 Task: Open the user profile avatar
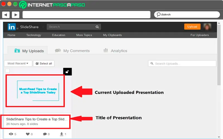207,27
